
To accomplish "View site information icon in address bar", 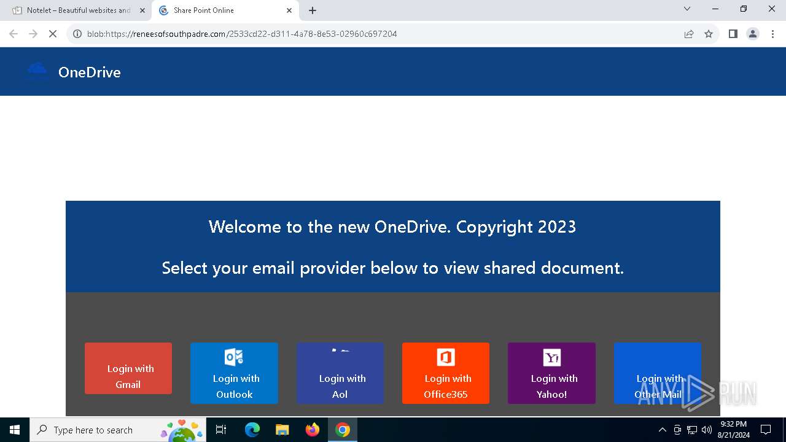I will point(77,34).
